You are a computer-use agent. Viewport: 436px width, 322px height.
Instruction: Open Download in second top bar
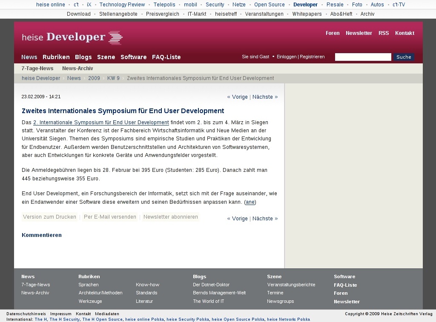coord(79,14)
